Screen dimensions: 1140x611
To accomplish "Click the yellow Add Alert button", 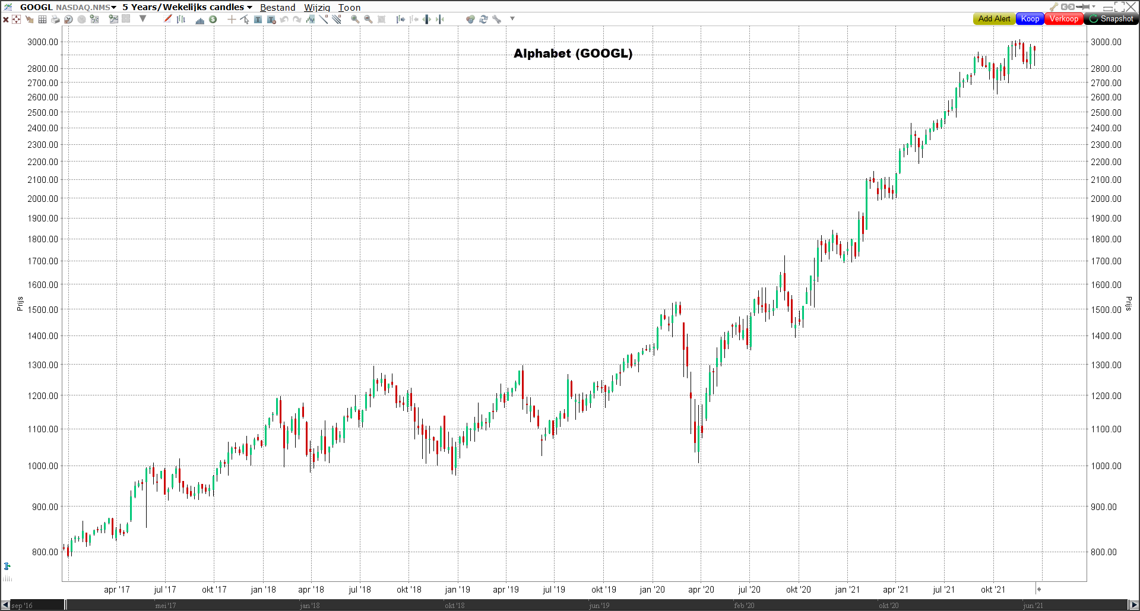I will [994, 19].
